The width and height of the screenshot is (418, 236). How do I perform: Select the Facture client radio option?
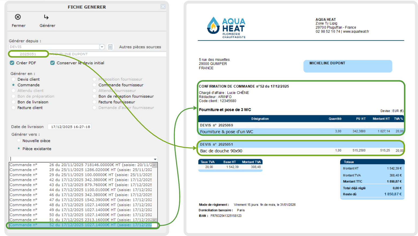click(x=13, y=108)
